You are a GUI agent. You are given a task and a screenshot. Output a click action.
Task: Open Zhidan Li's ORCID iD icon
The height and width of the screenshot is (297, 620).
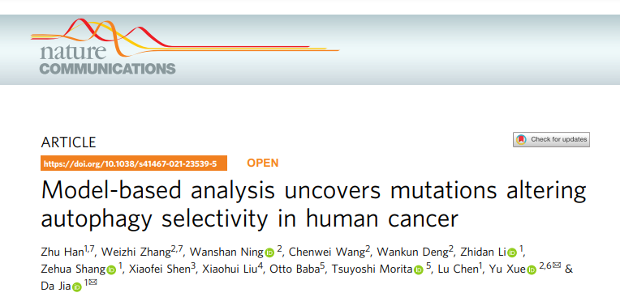point(512,252)
